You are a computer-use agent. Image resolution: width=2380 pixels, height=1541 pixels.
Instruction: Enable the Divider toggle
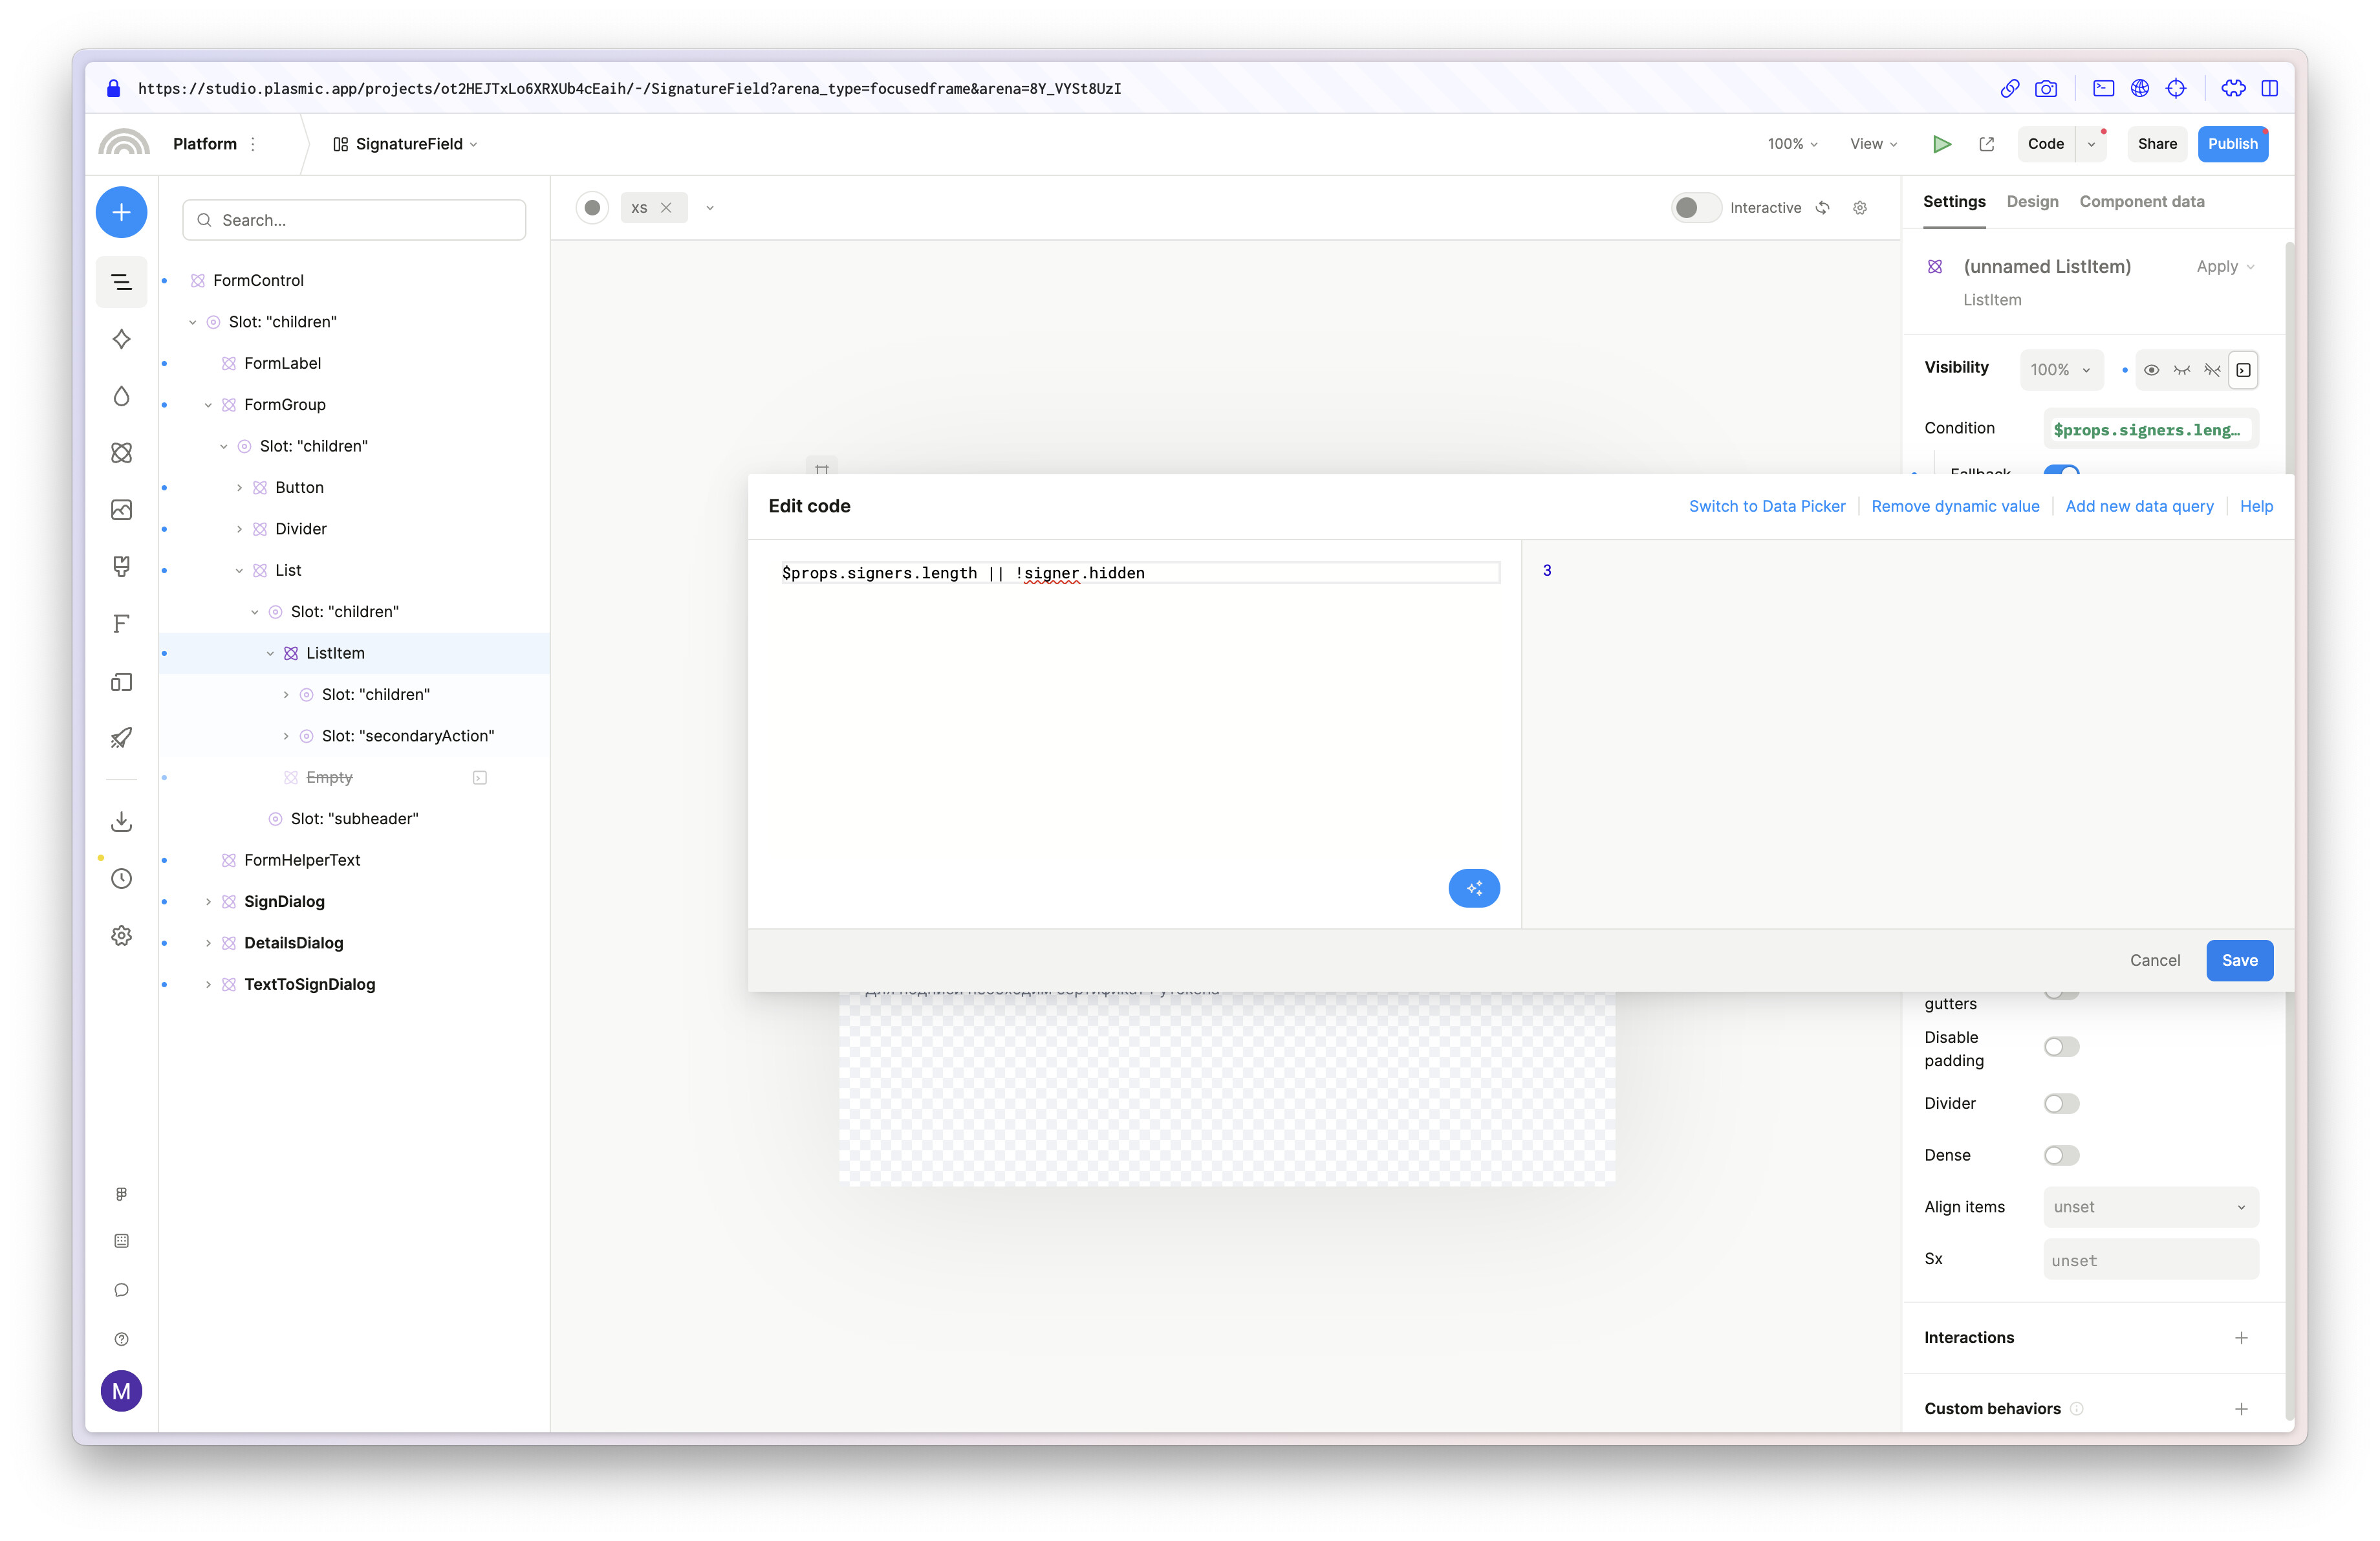[x=2060, y=1103]
